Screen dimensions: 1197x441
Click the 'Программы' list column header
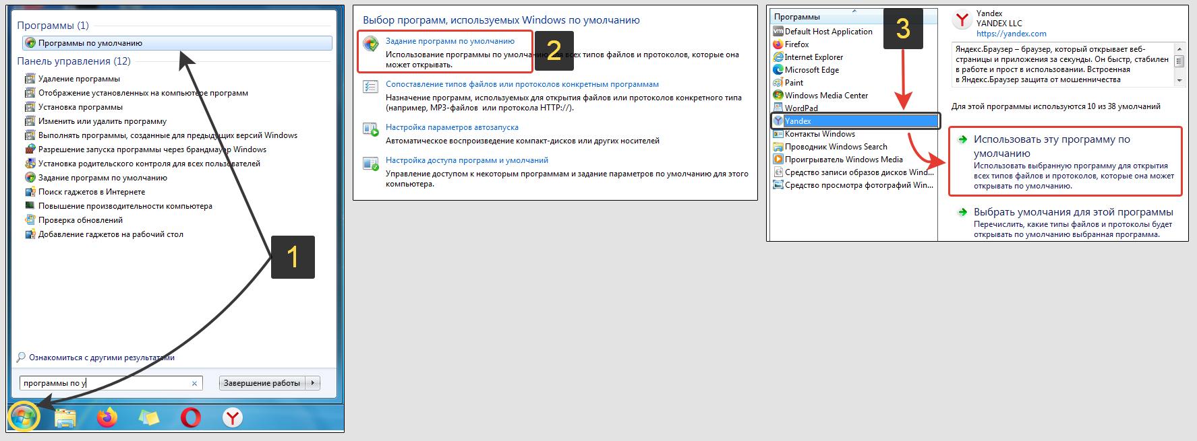(854, 17)
